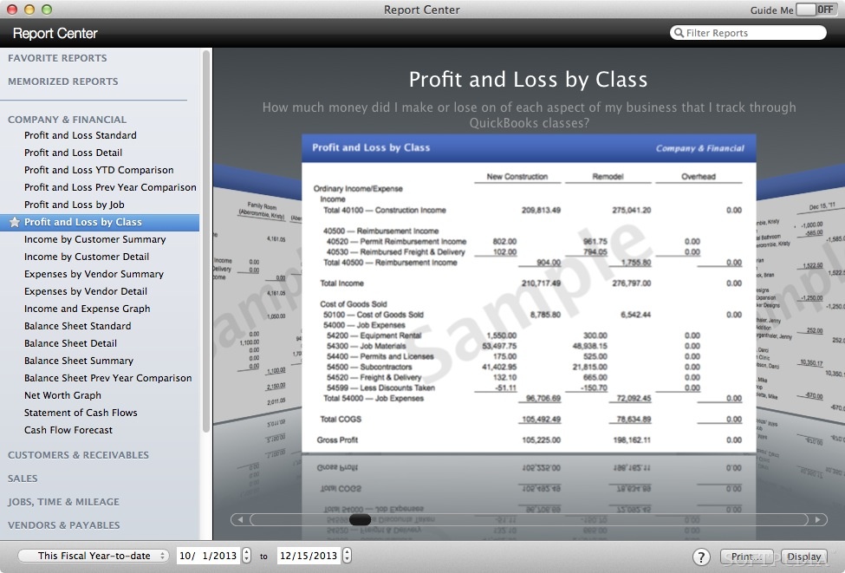Click the report carousel scrubber handle
Screen dimensions: 845x573
coord(358,519)
